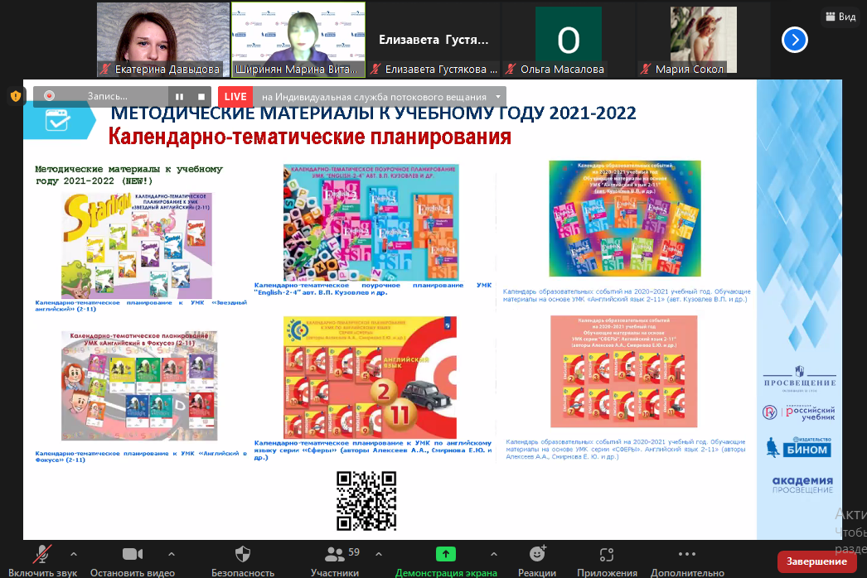Click the академия просвещение logo

pos(802,484)
